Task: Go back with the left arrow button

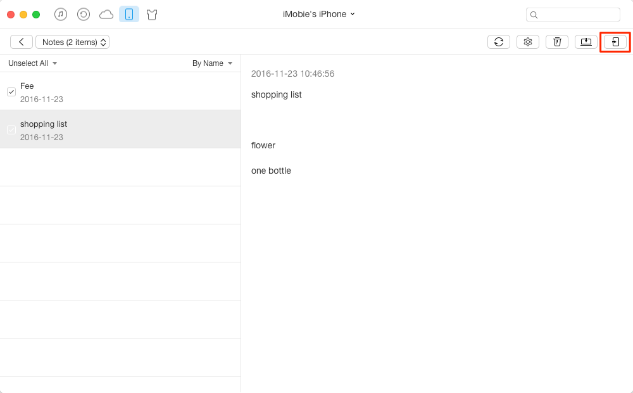Action: tap(22, 42)
